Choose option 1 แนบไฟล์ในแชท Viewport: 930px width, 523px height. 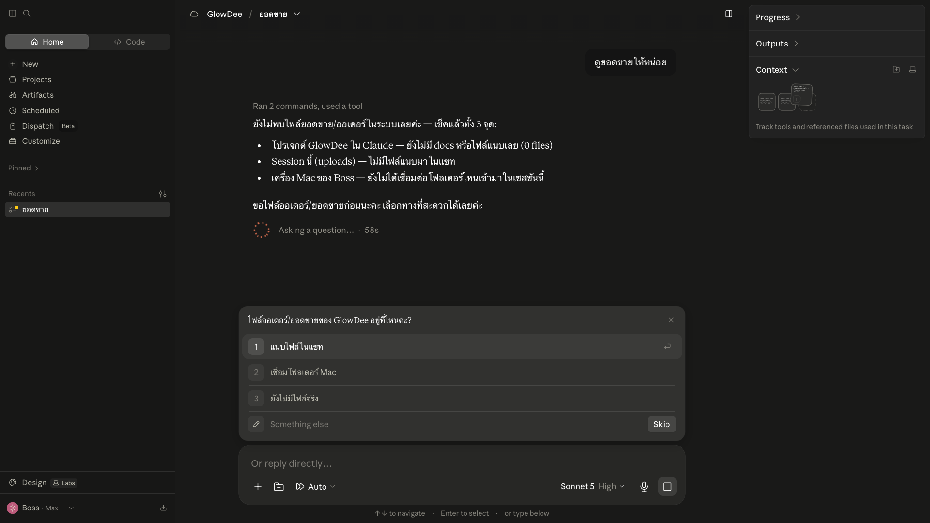(462, 347)
